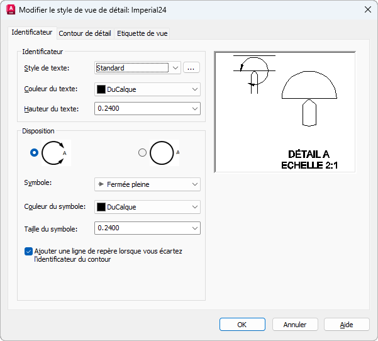Click the circular arrows identifier layout image
This screenshot has width=378, height=341.
(56, 153)
